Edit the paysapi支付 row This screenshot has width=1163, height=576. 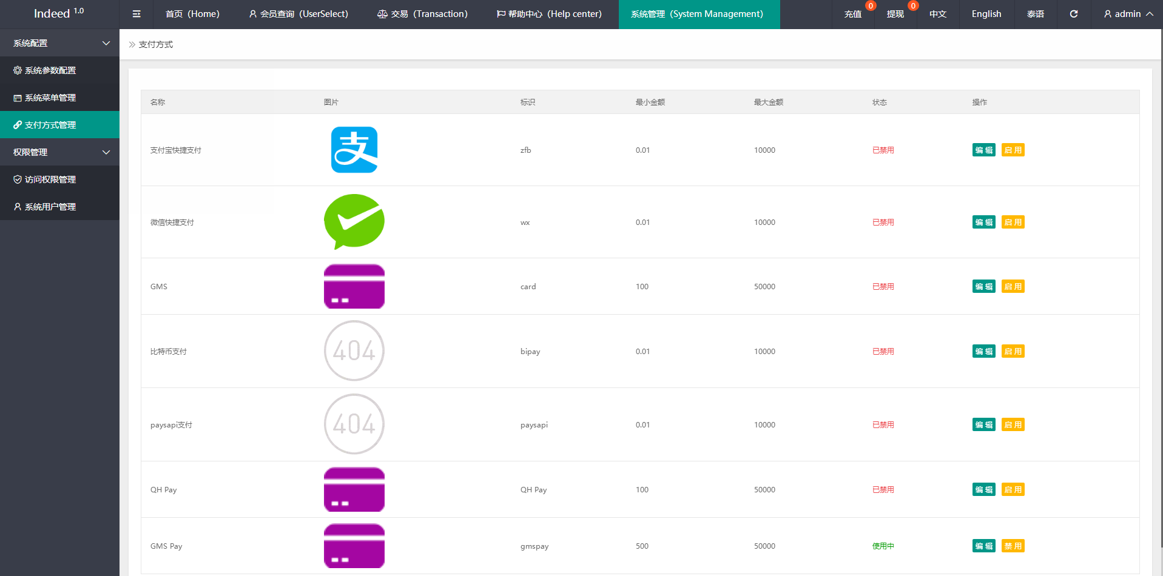(984, 424)
